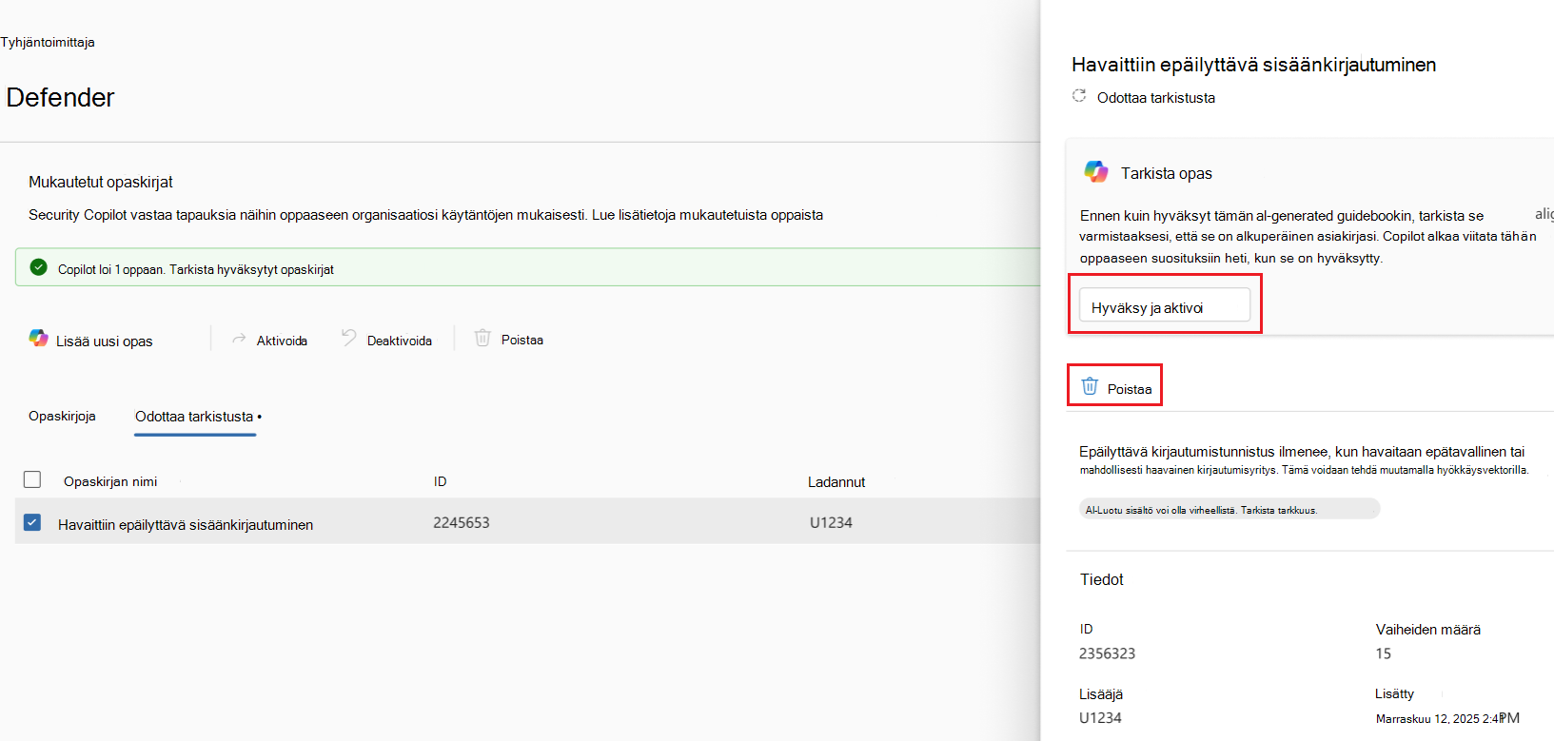Image resolution: width=1554 pixels, height=741 pixels.
Task: Open Havaittiin epäilyttävä sisäänkirjautuminen table row
Action: [527, 522]
